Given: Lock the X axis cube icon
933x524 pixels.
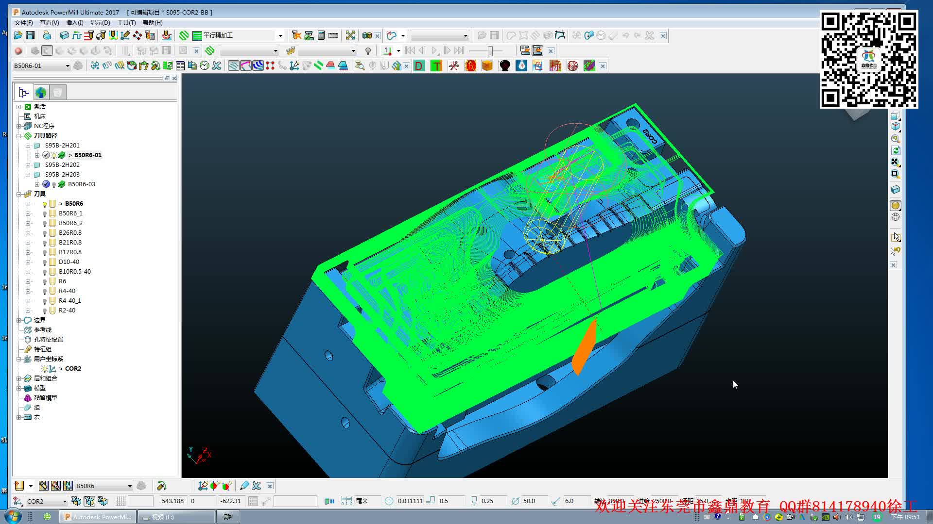Looking at the screenshot, I should coord(76,501).
